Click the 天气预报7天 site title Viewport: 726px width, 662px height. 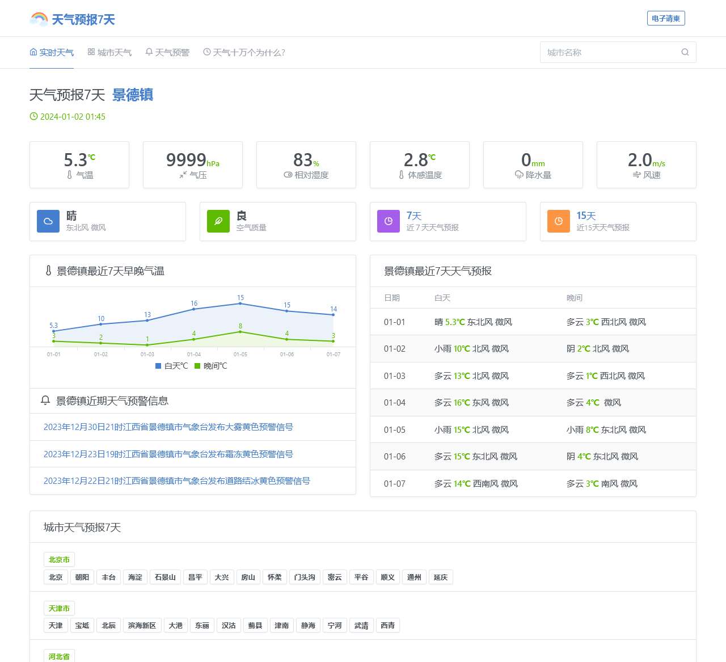[x=83, y=19]
